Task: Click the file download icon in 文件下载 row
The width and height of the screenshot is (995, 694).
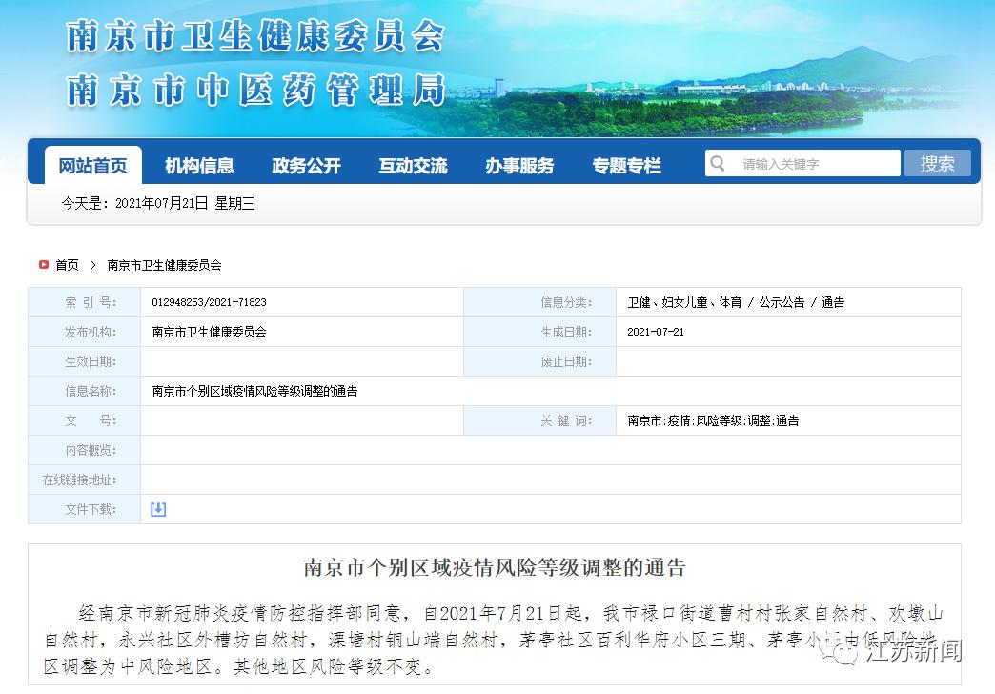Action: click(x=156, y=509)
